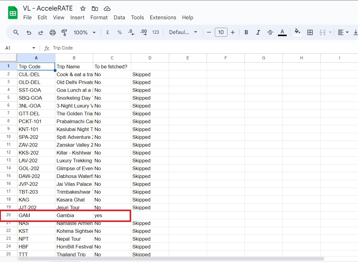Open the zoom 100% dropdown

click(85, 33)
